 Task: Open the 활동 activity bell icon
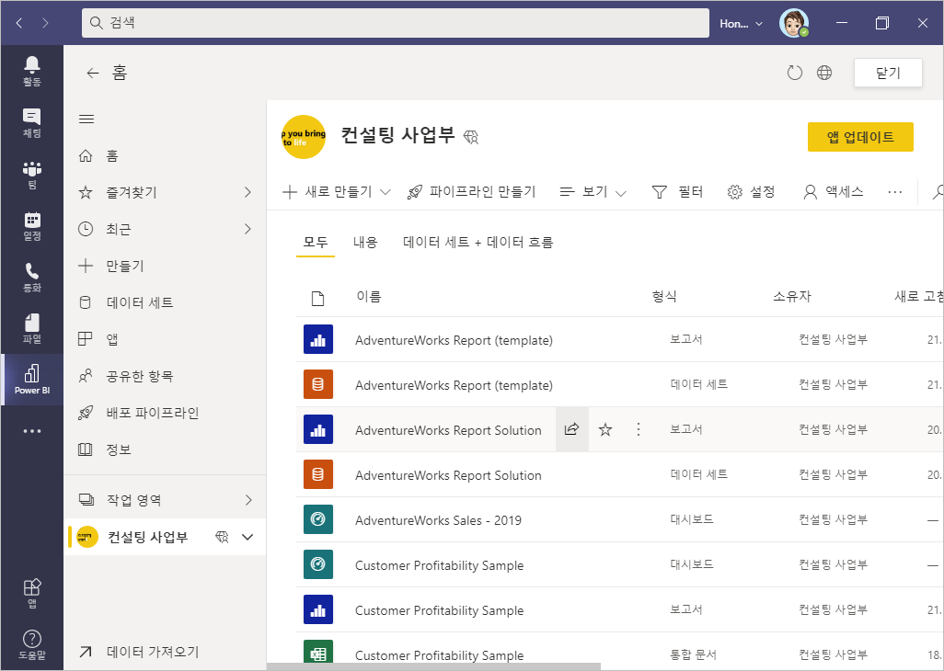pos(32,71)
